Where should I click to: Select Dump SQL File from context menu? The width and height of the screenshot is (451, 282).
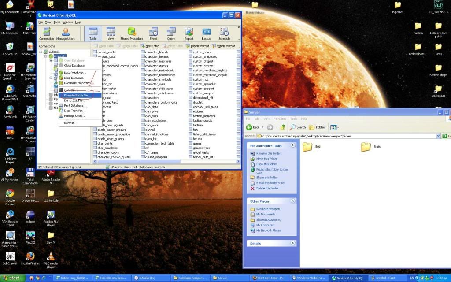tap(74, 100)
